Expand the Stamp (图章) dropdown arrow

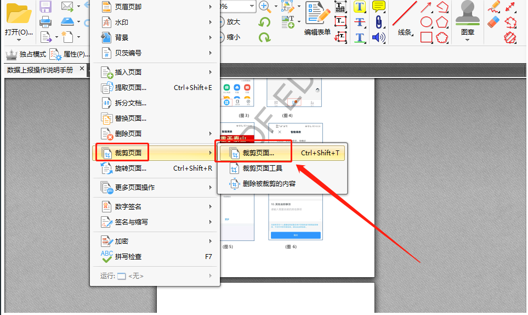tap(467, 40)
